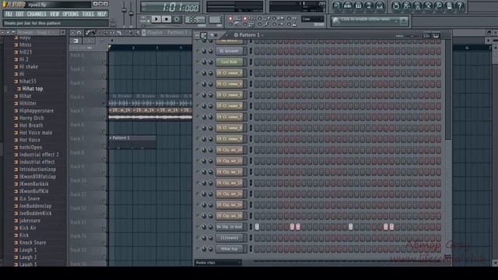The image size is (498, 280).
Task: Open the graph editor icon in the channel rack
Action: (x=426, y=36)
